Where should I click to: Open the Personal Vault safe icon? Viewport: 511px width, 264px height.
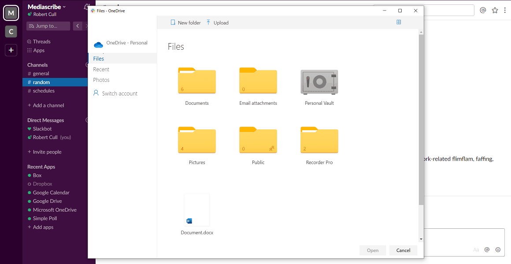click(319, 82)
